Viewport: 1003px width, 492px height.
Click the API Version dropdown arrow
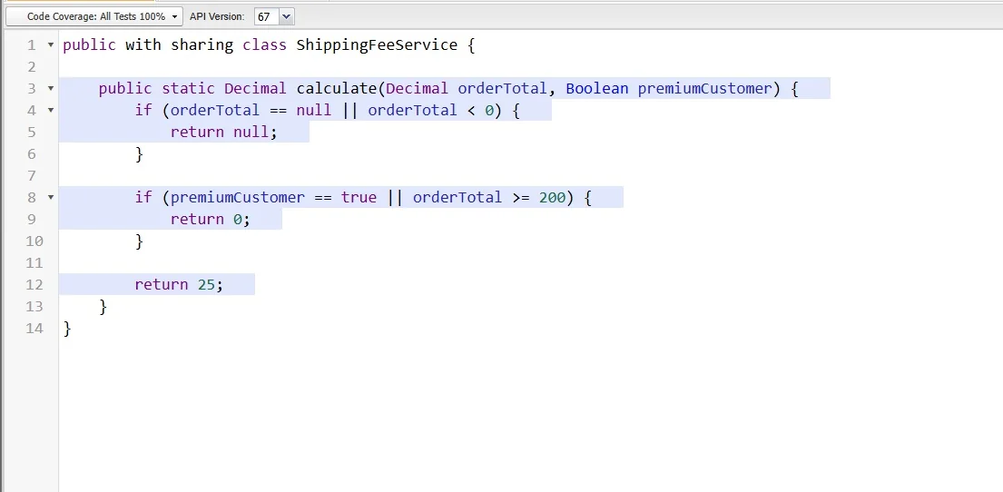tap(287, 16)
